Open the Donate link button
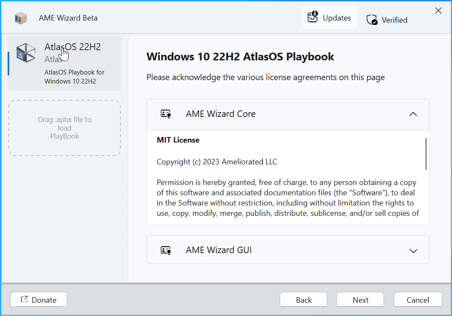The height and width of the screenshot is (316, 452). [39, 300]
